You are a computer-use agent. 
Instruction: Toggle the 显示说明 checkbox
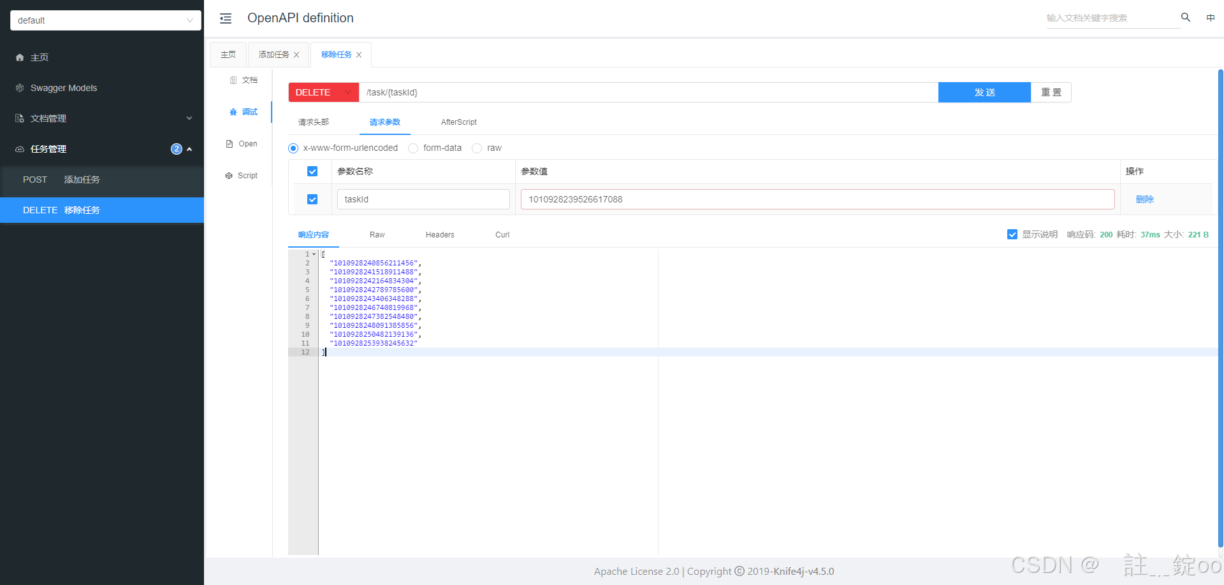(1012, 234)
